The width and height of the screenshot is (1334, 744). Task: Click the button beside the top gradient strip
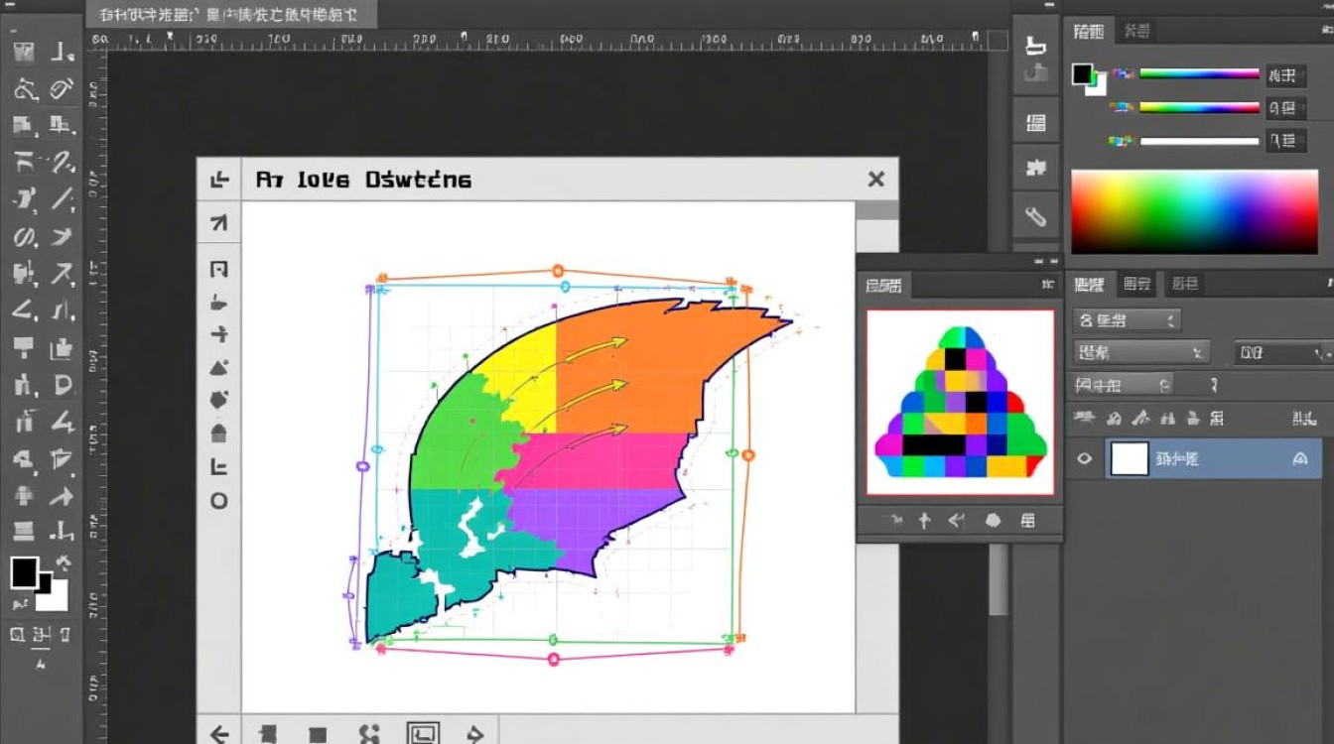[1286, 73]
